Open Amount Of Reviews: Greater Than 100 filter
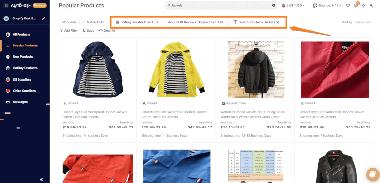The height and width of the screenshot is (183, 380). click(x=195, y=22)
